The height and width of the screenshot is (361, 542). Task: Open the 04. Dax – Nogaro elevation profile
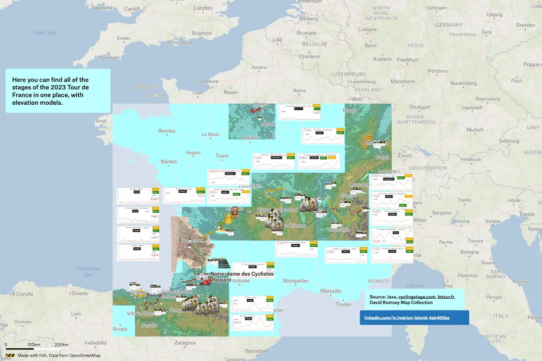(x=138, y=252)
